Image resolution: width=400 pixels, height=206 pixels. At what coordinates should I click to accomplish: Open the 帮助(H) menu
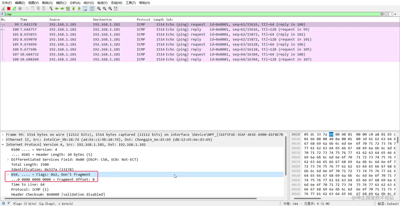pyautogui.click(x=144, y=3)
